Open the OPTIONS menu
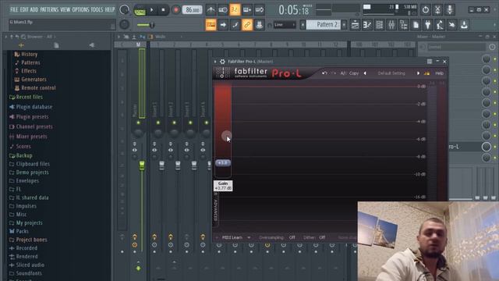This screenshot has width=499, height=281. point(80,9)
